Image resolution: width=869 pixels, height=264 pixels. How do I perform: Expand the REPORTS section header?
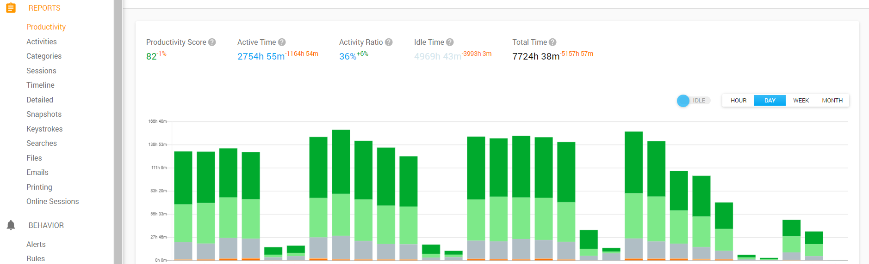point(44,8)
